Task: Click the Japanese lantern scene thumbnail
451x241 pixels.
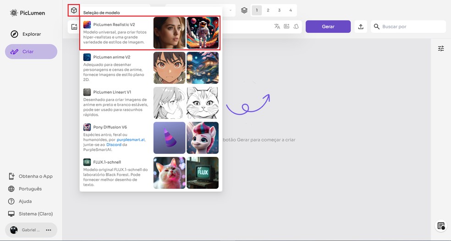Action: click(x=203, y=68)
